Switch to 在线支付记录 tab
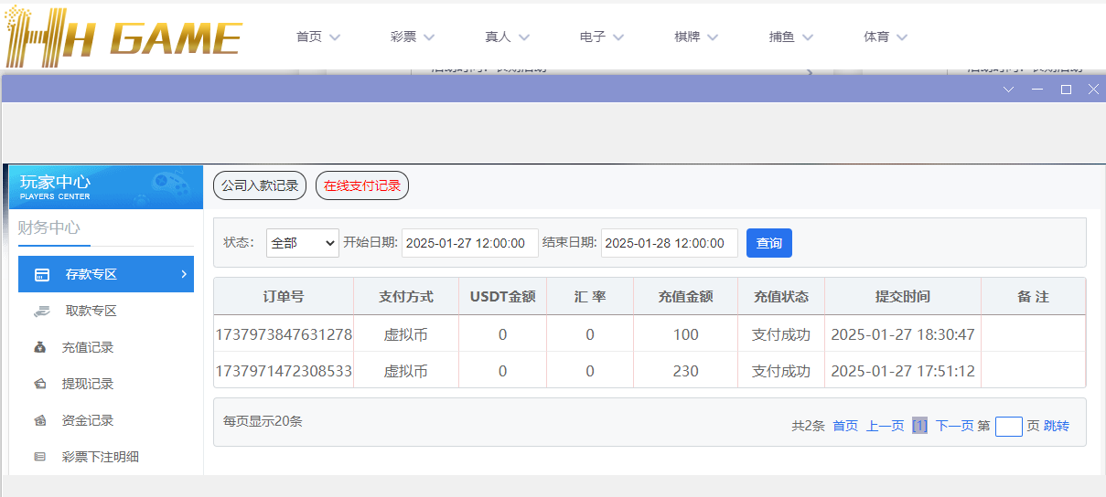1106x497 pixels. point(362,185)
